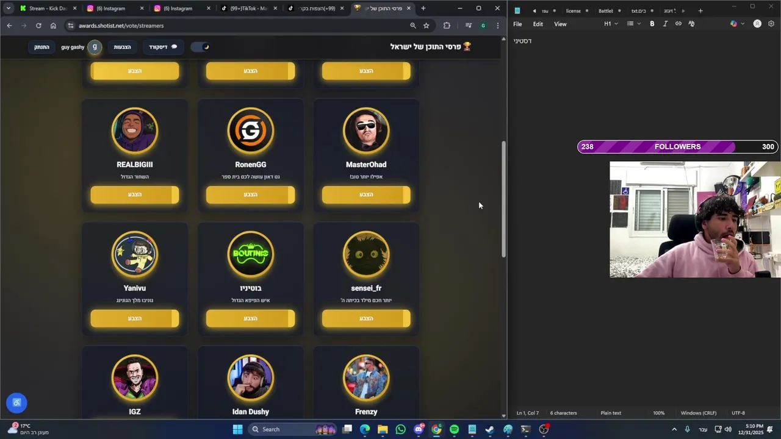Bookmark this page with the star icon
Screen dimensions: 781x439
click(x=426, y=26)
